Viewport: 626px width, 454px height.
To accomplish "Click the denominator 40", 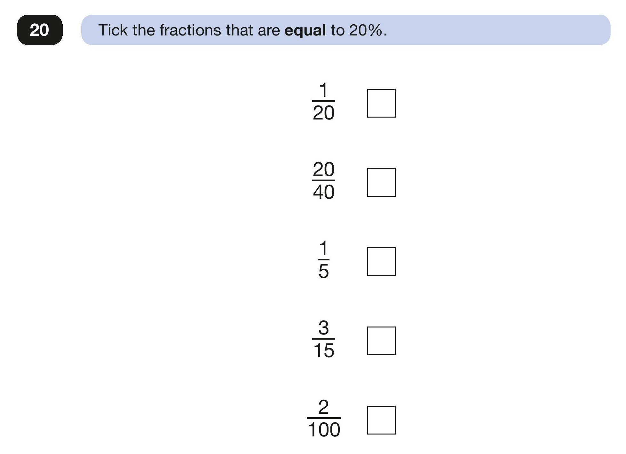I will pyautogui.click(x=324, y=192).
